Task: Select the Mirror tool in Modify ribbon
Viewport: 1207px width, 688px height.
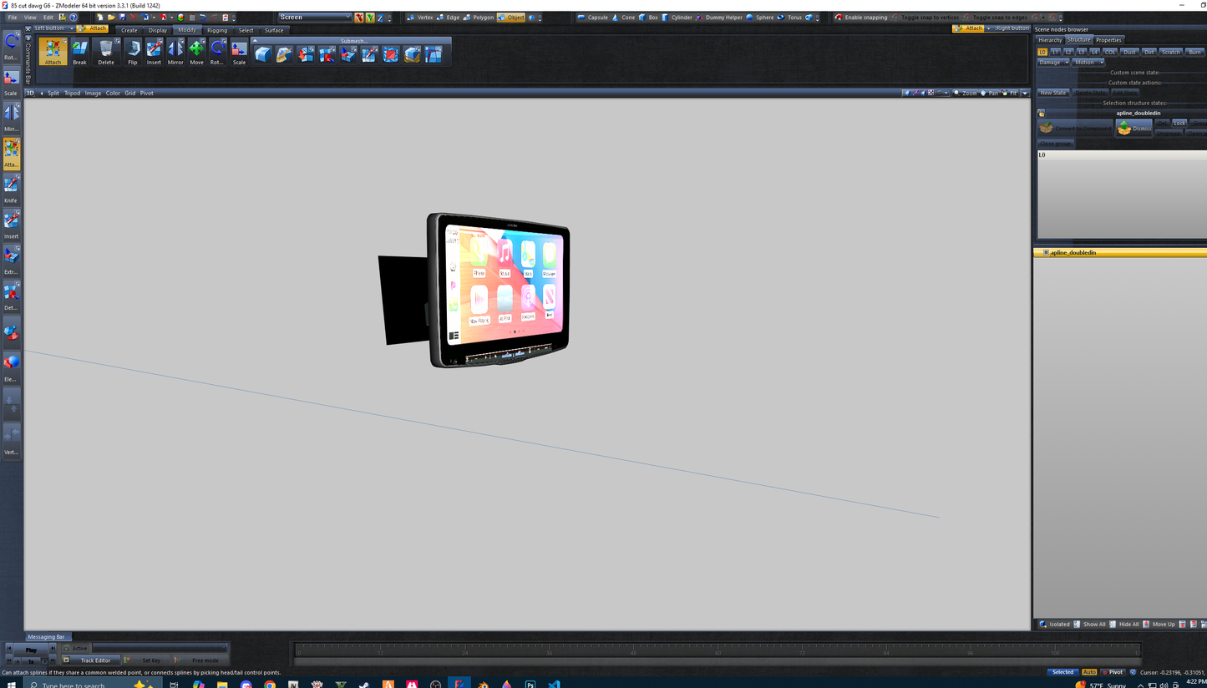Action: [175, 52]
